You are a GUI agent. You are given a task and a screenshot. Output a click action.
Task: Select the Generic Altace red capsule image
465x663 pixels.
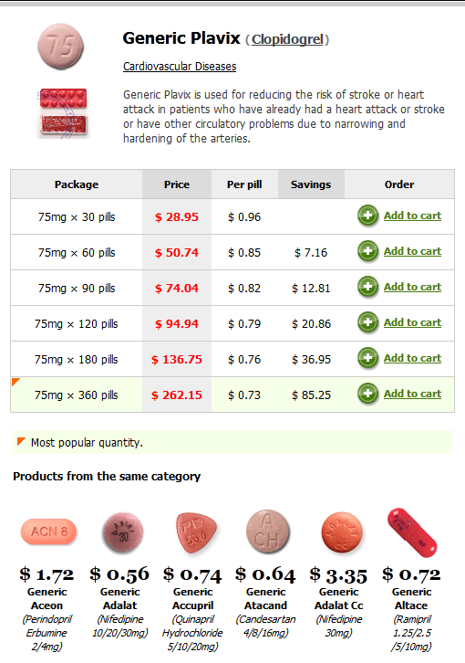412,532
